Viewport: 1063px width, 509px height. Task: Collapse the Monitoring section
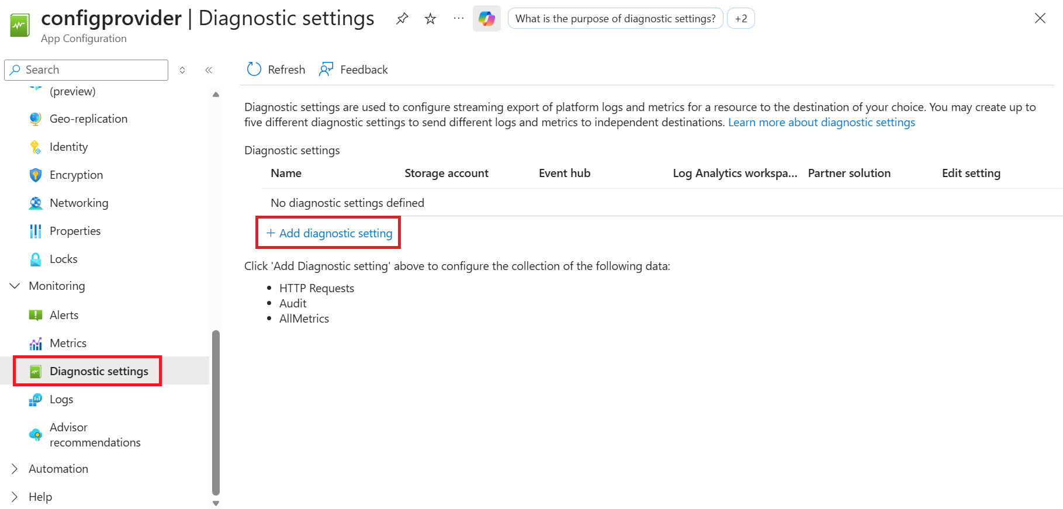(x=15, y=286)
